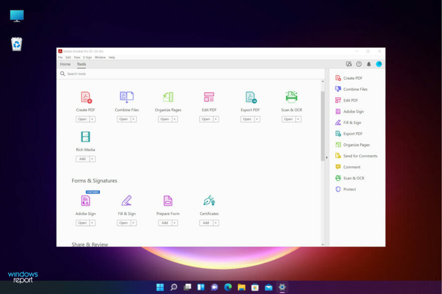Launch Microsoft Edge from taskbar

228,287
